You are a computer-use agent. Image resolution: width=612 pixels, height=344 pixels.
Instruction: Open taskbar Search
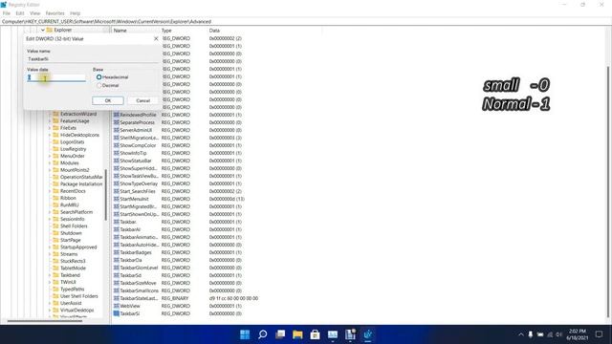[263, 334]
